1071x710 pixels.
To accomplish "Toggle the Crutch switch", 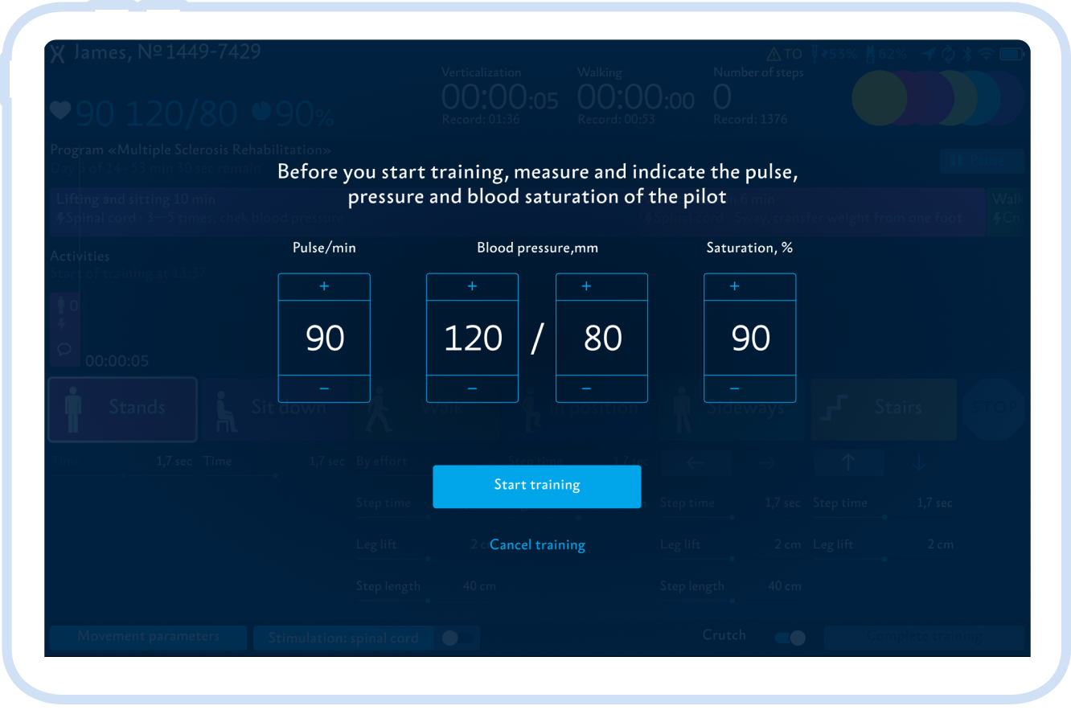I will coord(790,638).
